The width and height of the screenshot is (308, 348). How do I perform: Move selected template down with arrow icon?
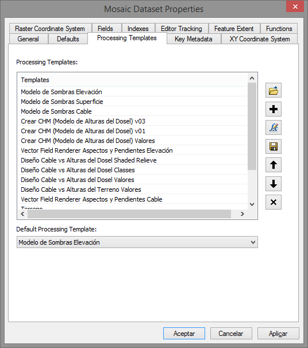[x=274, y=184]
